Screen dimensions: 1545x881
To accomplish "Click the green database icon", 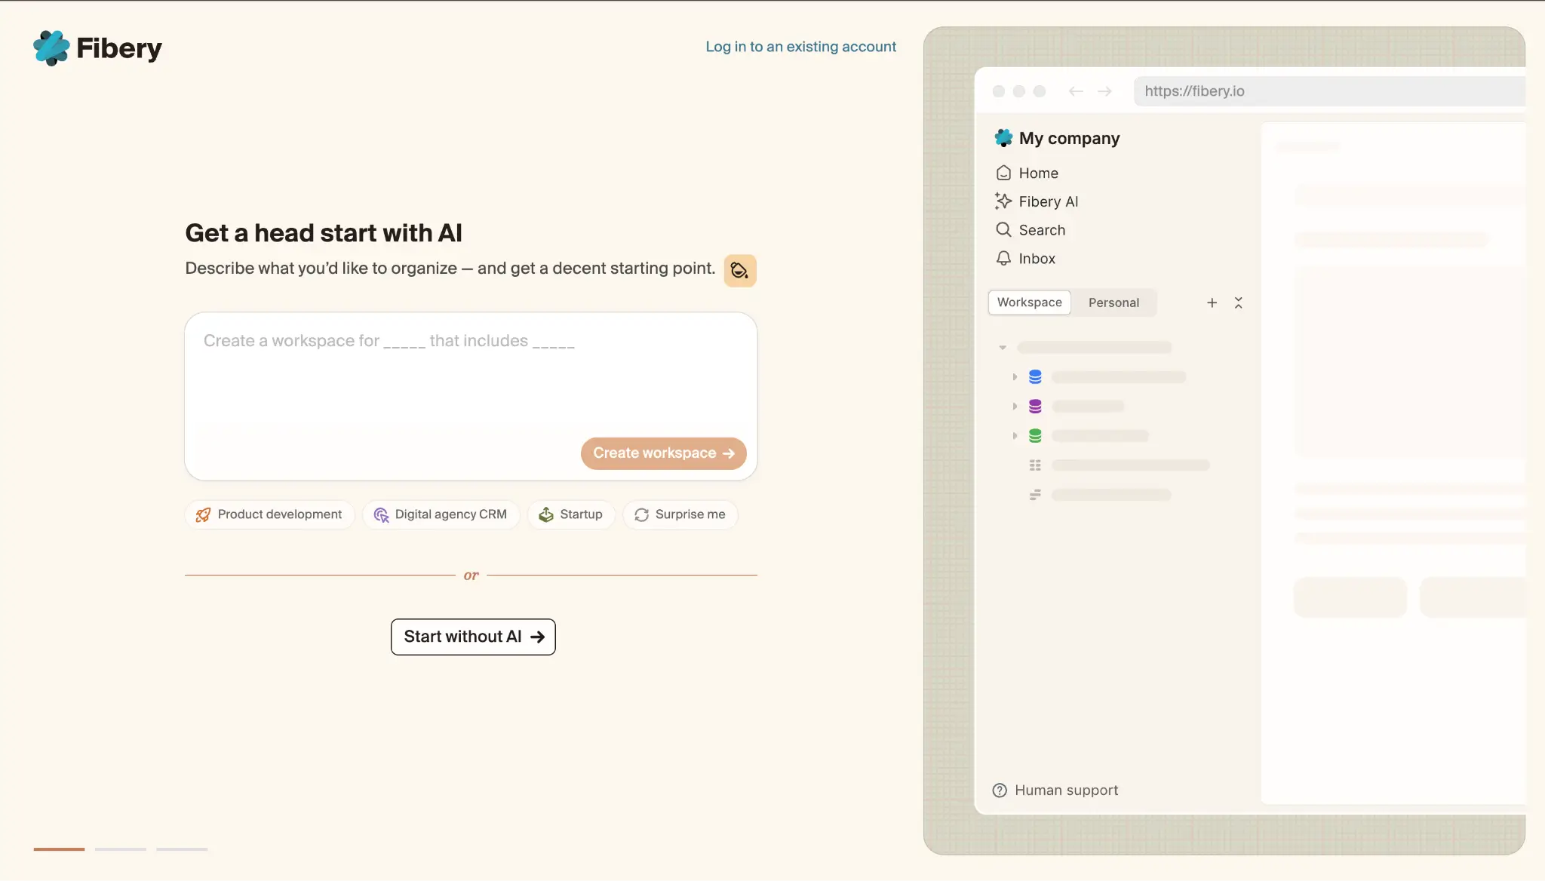I will [1035, 436].
